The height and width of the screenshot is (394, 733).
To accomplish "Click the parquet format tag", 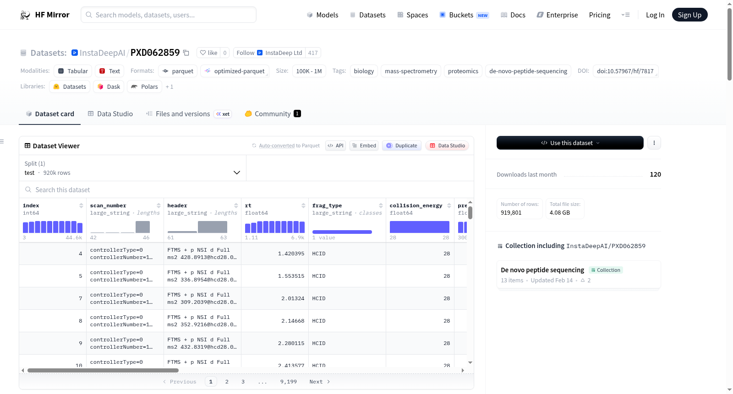I will [178, 71].
